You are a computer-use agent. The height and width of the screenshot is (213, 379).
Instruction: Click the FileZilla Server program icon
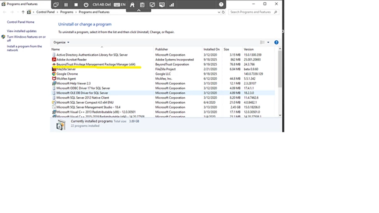click(54, 69)
